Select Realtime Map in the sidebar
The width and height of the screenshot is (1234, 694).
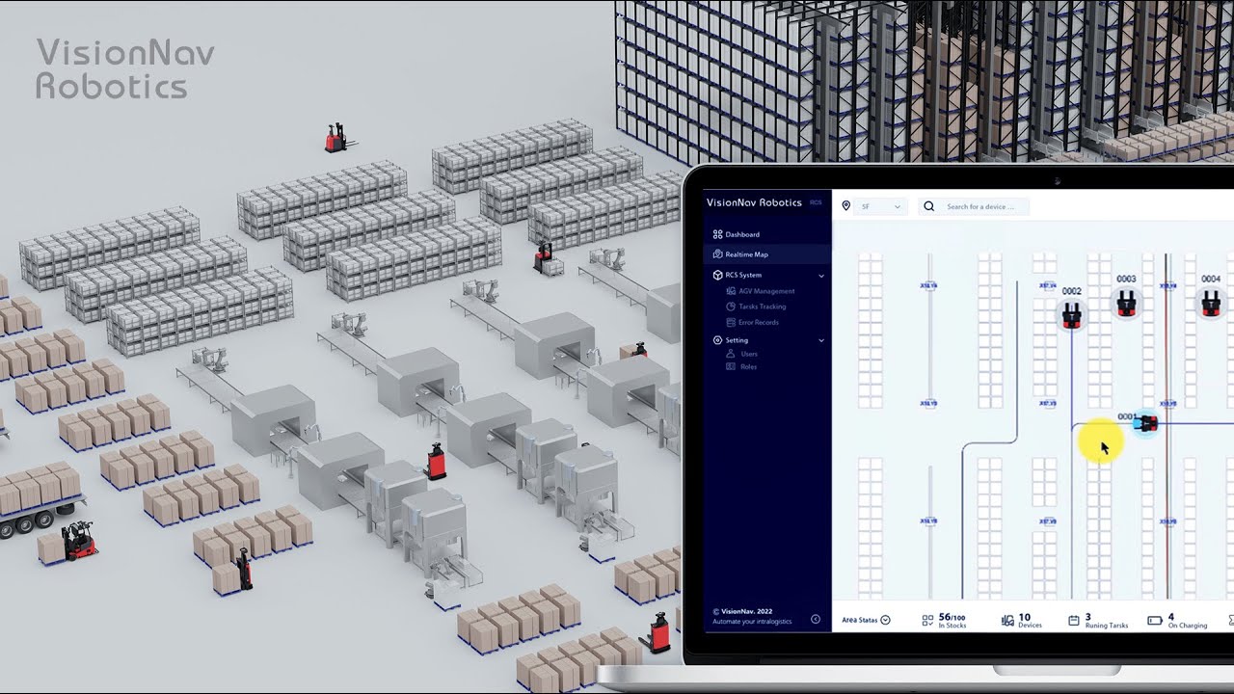(x=766, y=254)
